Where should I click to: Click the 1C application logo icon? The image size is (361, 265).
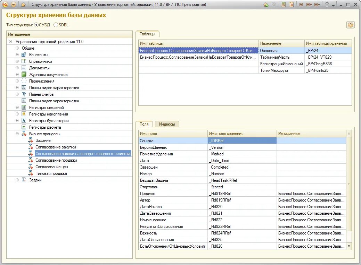click(x=5, y=5)
